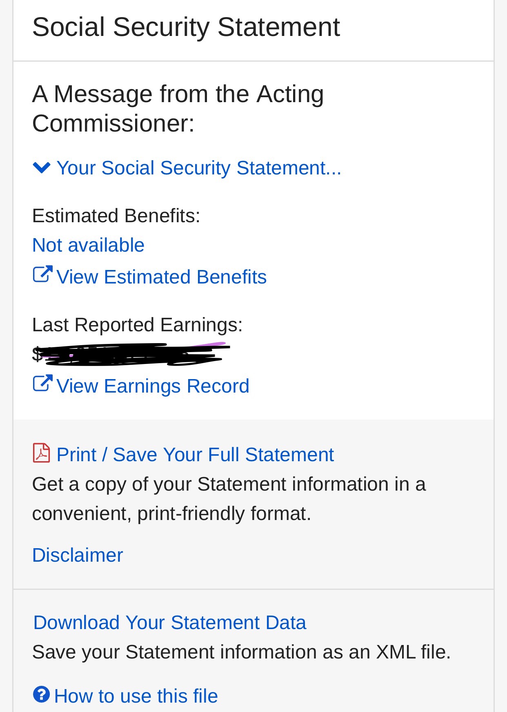507x712 pixels.
Task: Open the View Earnings Record link
Action: (153, 386)
